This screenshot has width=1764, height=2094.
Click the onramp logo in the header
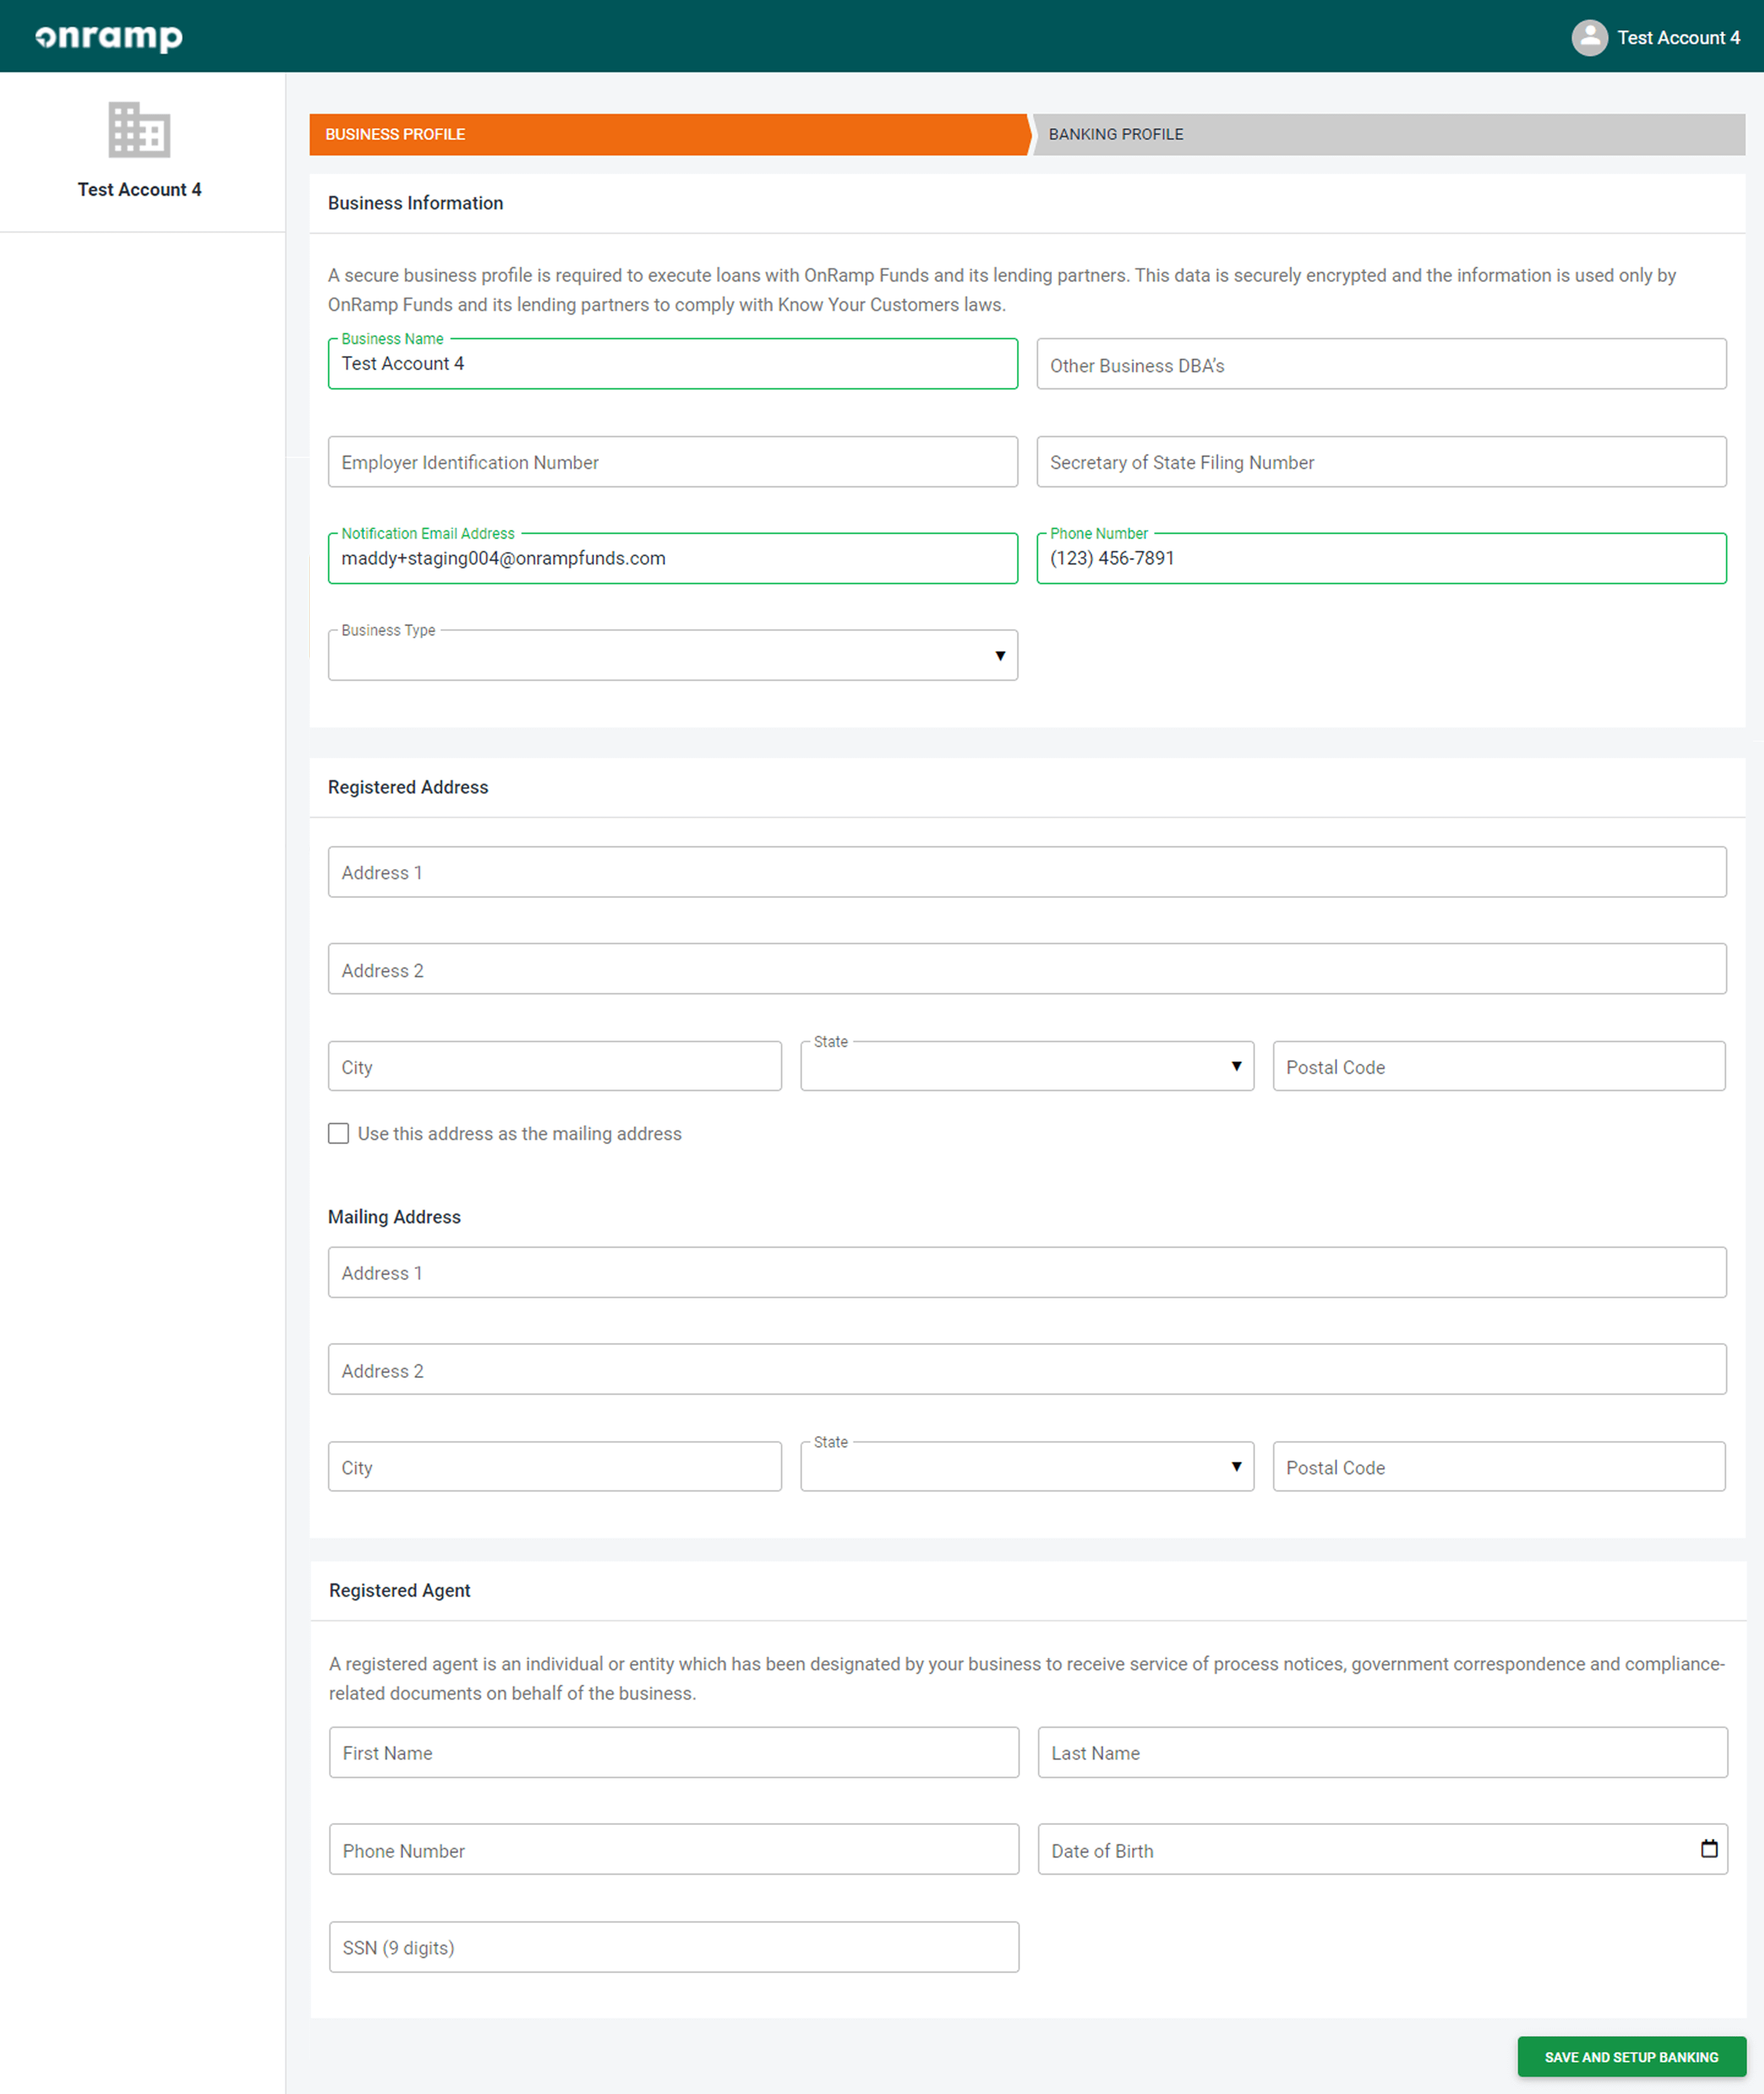point(108,36)
